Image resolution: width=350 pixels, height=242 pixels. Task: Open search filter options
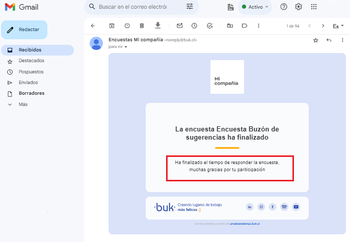(x=190, y=7)
